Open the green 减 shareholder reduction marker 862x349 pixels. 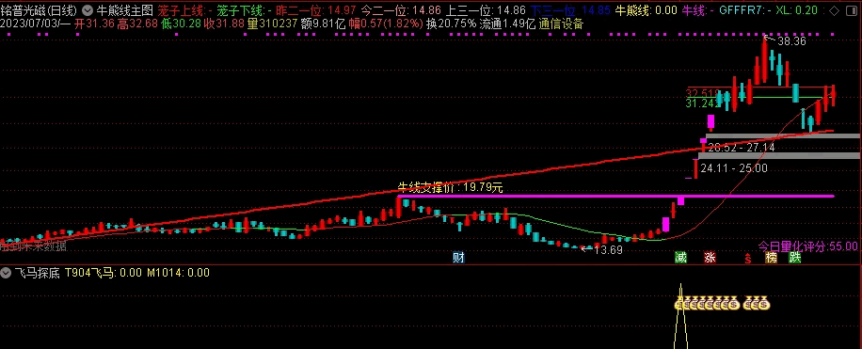coord(680,258)
